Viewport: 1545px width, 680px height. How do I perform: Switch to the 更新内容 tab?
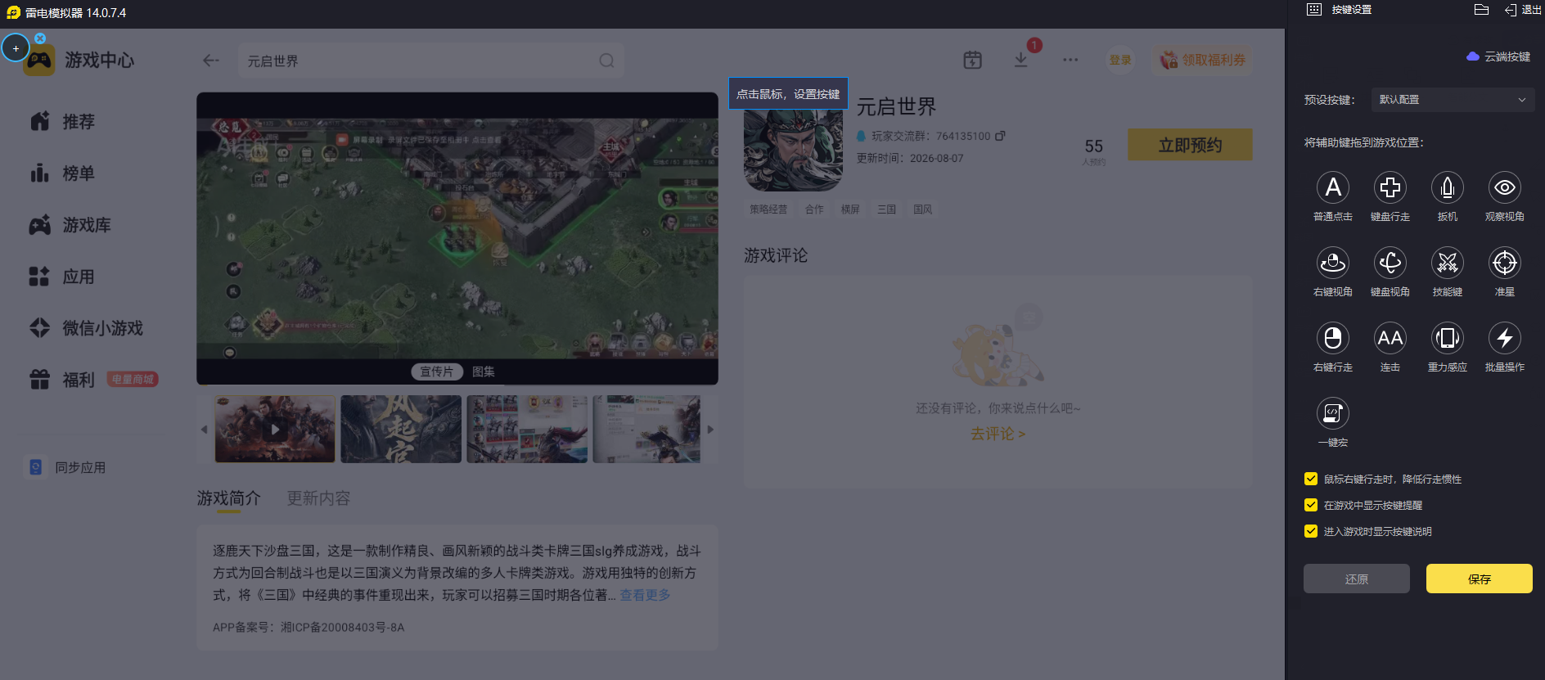pos(318,498)
